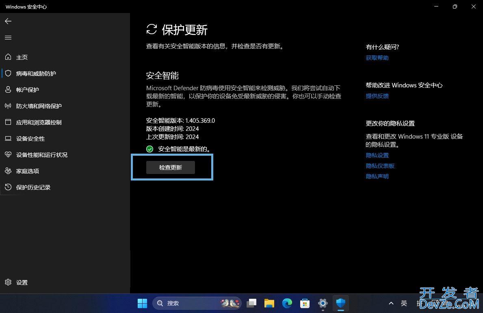Click version text 安全智能版本: 1.405.369.0
Screen dimensions: 483x313
click(x=180, y=121)
